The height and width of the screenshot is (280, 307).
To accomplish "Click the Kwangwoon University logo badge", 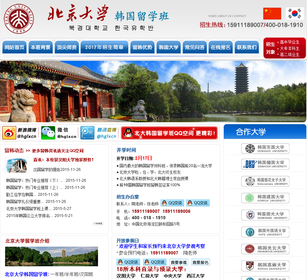I will (x=265, y=249).
